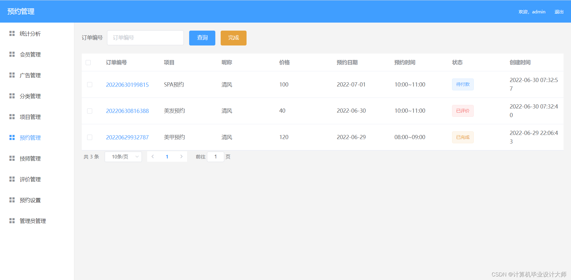Viewport: 571px width, 280px height.
Task: Click 共 3 条 total count text
Action: tap(91, 157)
